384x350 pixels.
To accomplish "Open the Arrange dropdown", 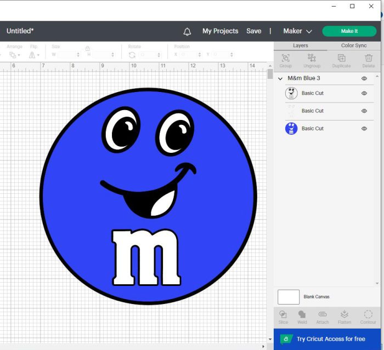I will click(x=14, y=55).
